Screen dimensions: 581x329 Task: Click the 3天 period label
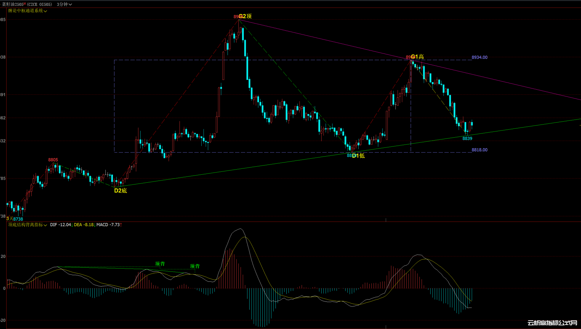(10, 219)
